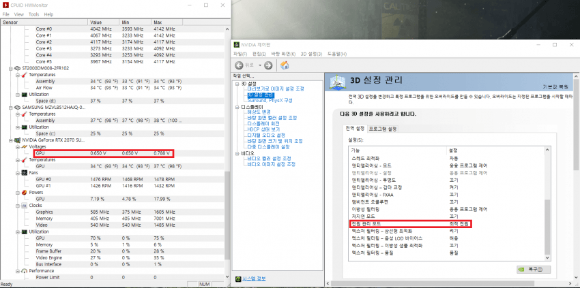
Task: Open 미리보기로 이미지 설정 조정 link
Action: point(276,89)
